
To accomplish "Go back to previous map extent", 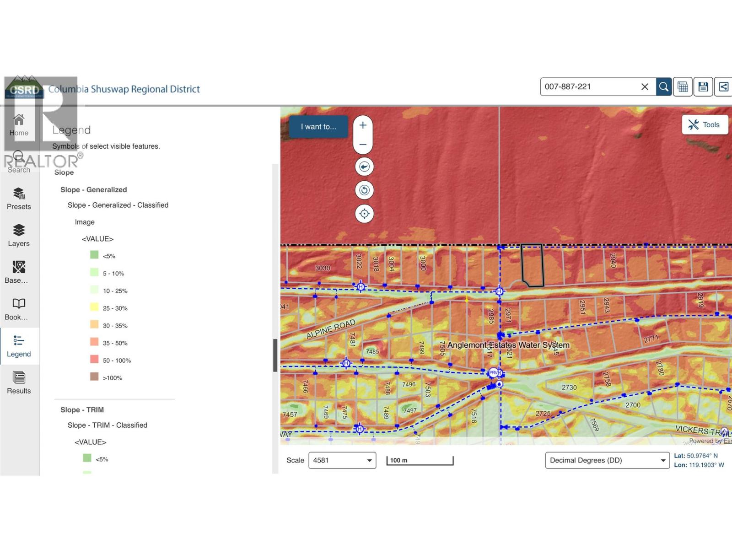I will coord(364,167).
